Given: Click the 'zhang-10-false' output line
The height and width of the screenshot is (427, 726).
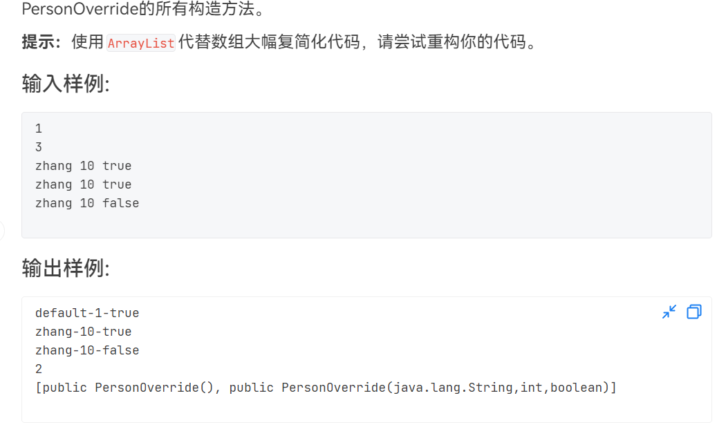Looking at the screenshot, I should point(87,350).
